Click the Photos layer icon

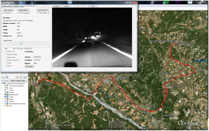pos(8,90)
